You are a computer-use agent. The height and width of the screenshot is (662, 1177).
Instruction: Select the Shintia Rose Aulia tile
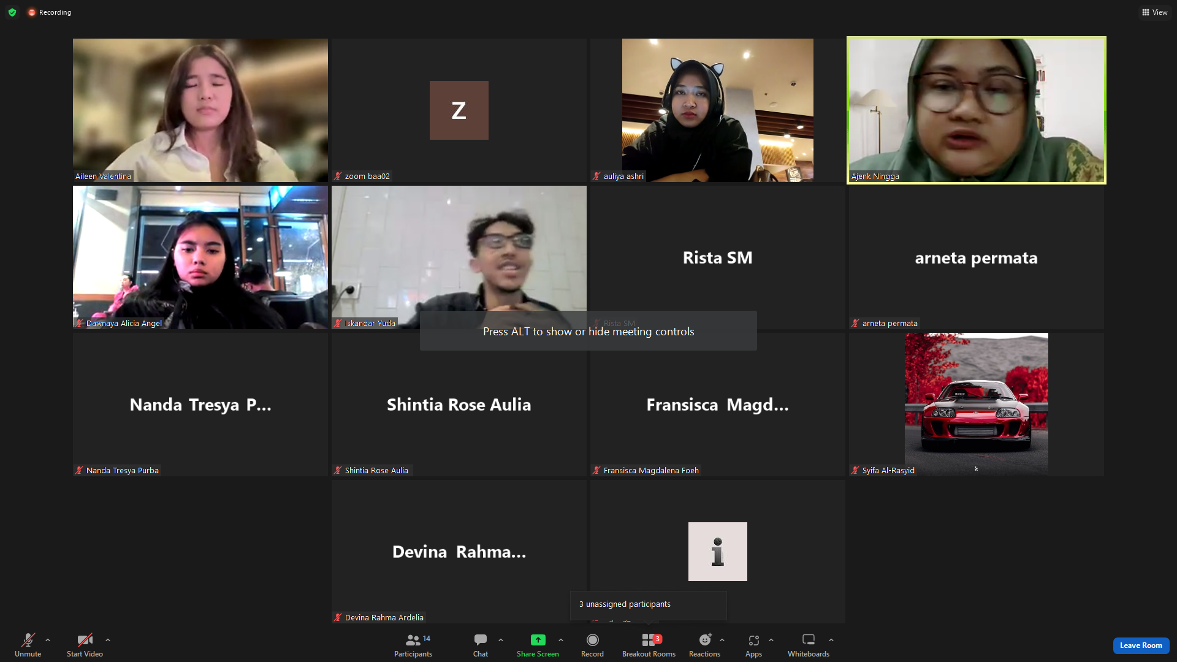(x=459, y=405)
